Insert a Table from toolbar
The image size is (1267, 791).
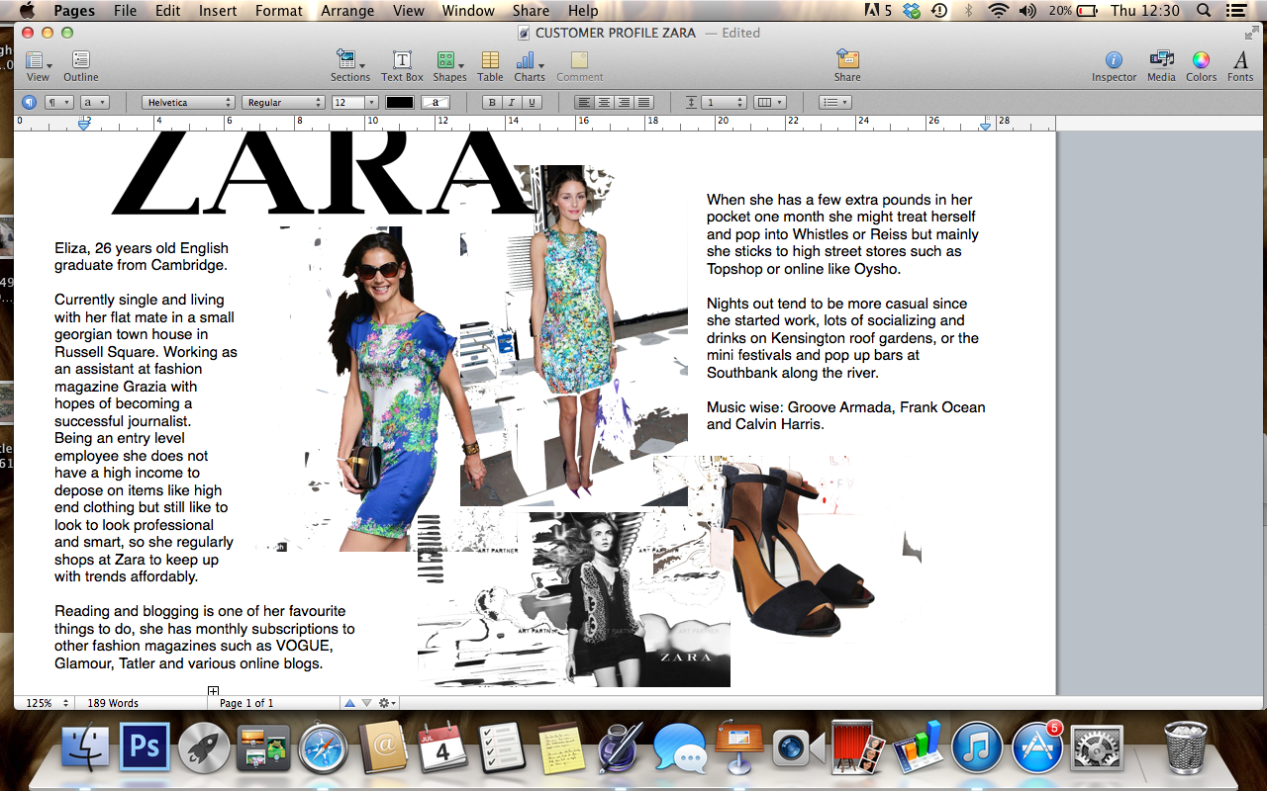(x=490, y=66)
